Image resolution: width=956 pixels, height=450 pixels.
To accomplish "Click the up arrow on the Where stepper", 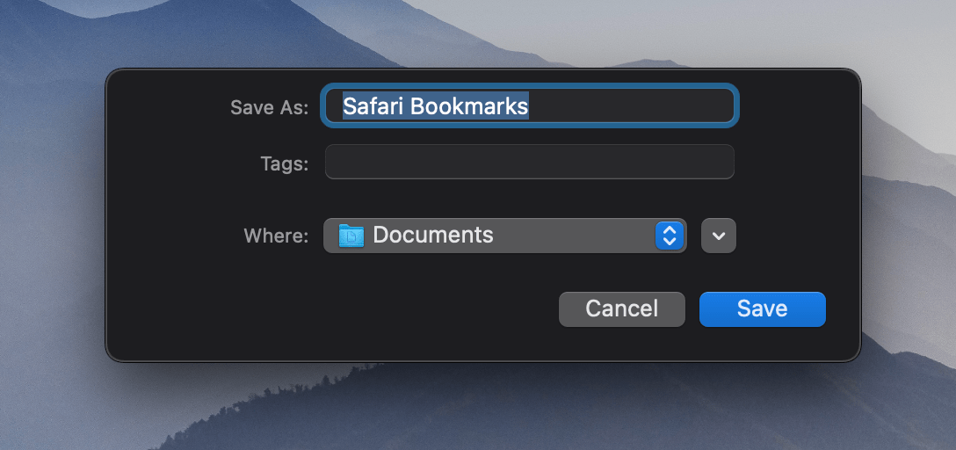I will 670,230.
